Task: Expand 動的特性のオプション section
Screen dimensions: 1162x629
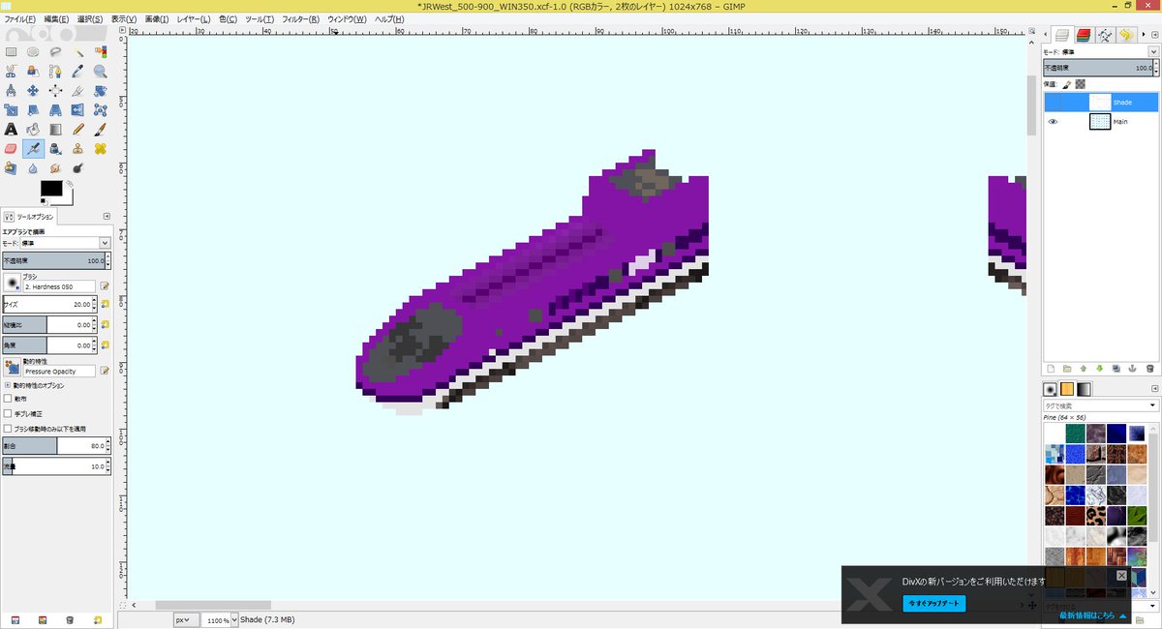Action: coord(8,385)
